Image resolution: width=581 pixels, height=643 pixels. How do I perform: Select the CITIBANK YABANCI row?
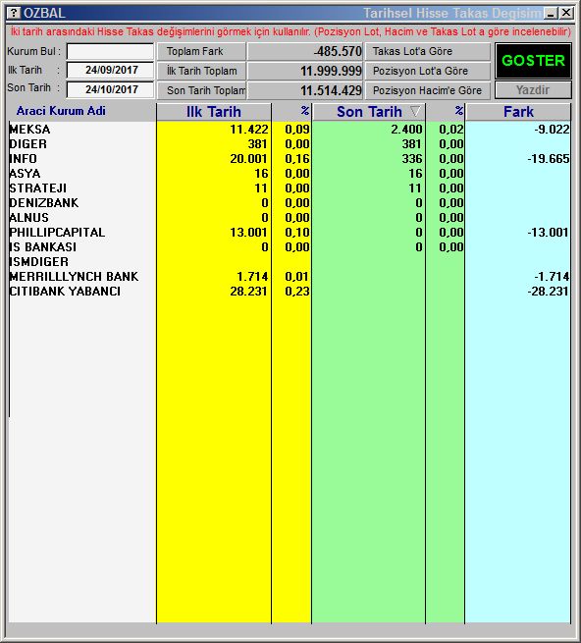(x=290, y=292)
